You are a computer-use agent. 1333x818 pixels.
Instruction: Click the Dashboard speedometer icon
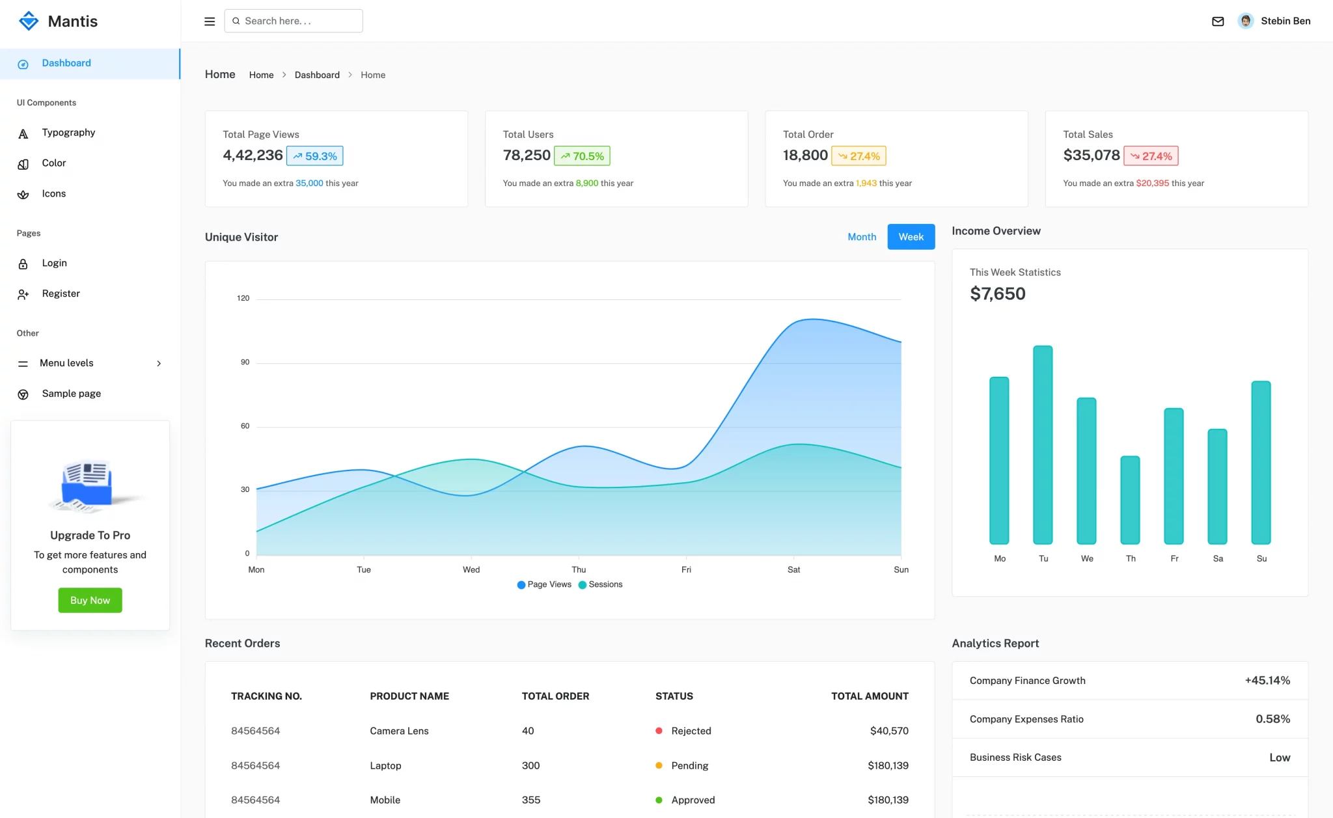click(23, 63)
